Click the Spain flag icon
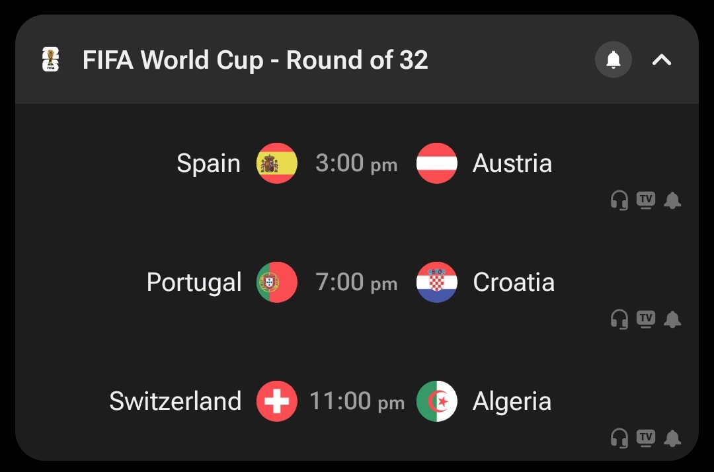Screen dimensions: 714x472 tap(277, 163)
